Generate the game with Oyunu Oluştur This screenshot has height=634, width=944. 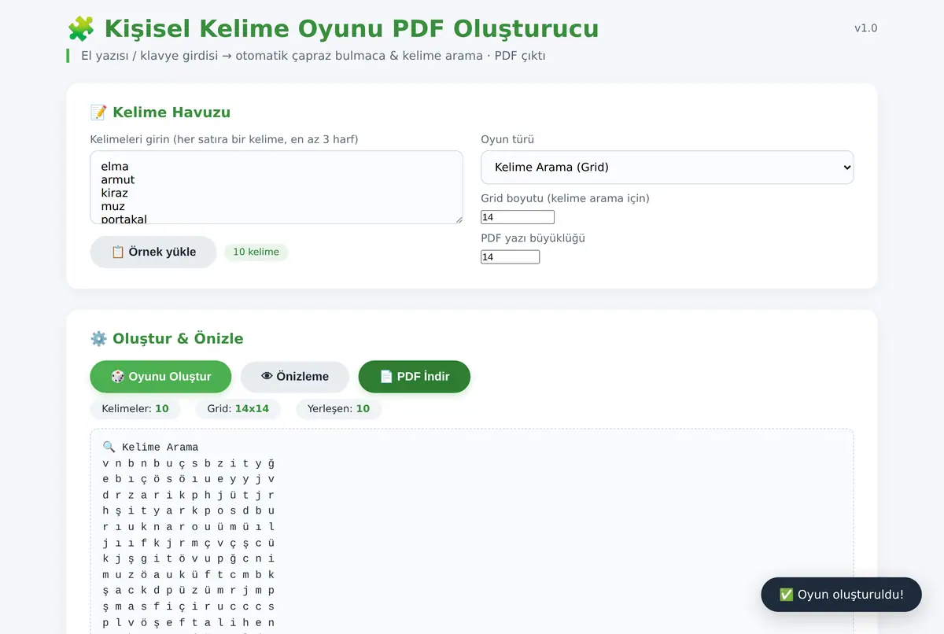coord(160,377)
